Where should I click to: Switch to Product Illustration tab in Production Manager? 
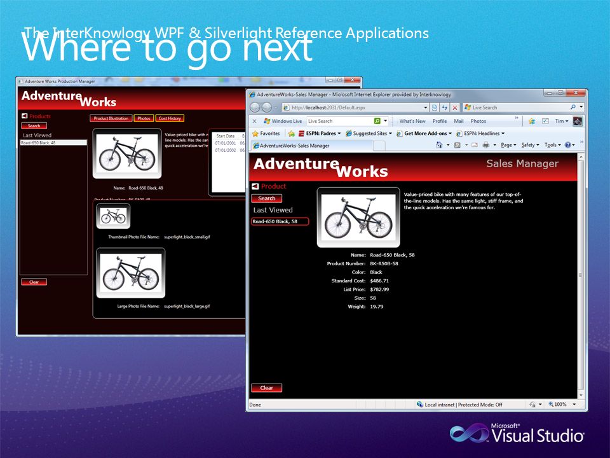click(x=111, y=118)
